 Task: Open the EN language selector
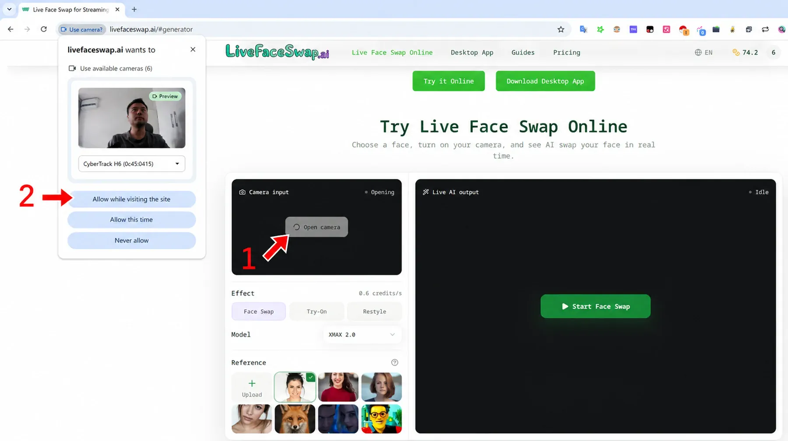click(704, 52)
